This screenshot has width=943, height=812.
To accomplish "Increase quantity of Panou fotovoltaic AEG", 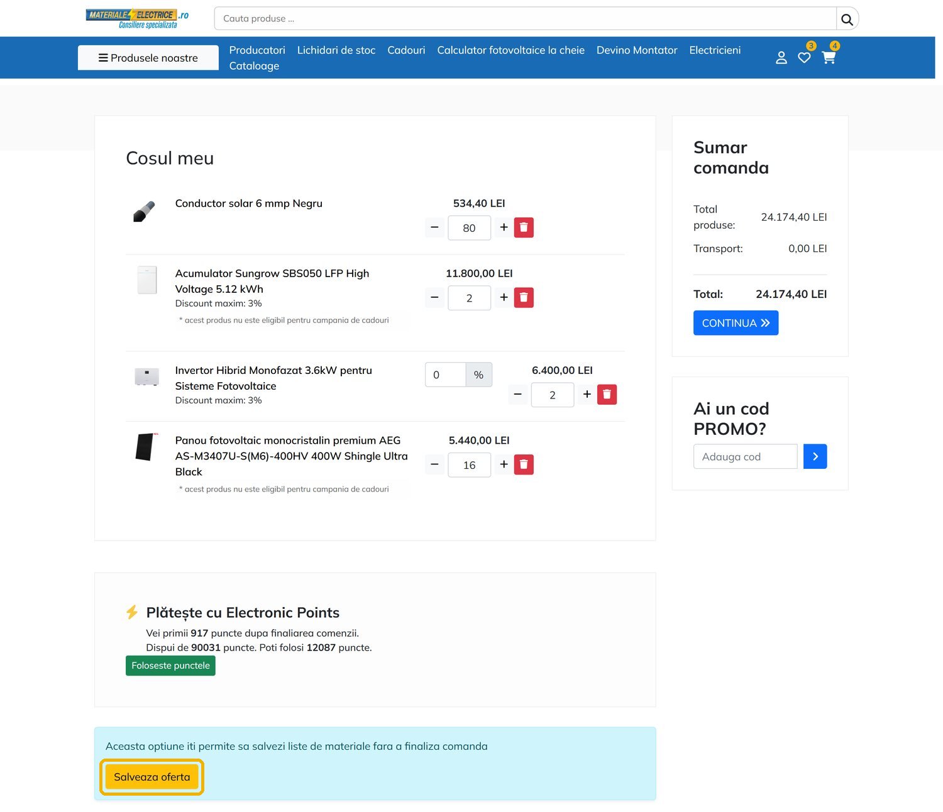I will tap(504, 464).
